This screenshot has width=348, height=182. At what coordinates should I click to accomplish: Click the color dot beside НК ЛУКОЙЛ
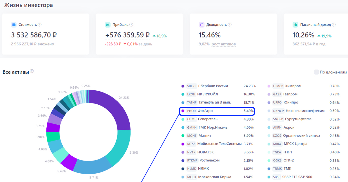tap(183, 94)
